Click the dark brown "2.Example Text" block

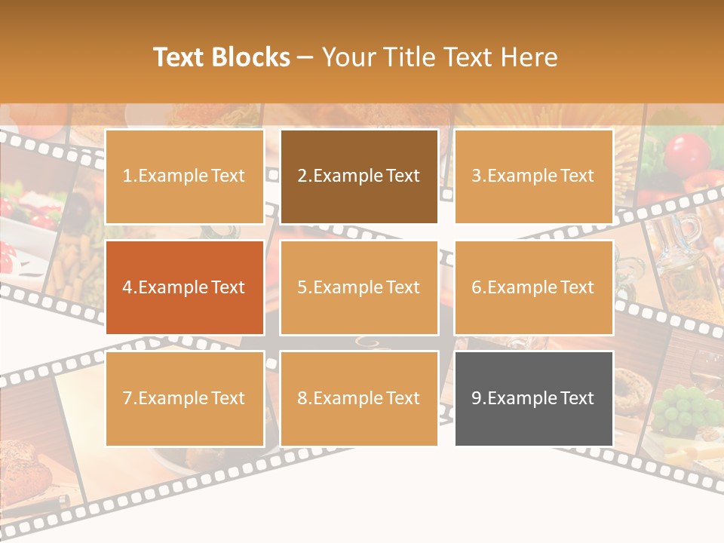359,176
